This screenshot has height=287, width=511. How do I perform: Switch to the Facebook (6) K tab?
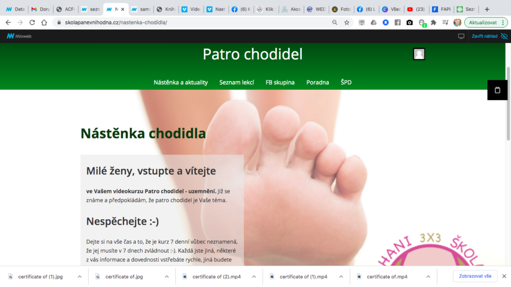click(x=241, y=9)
